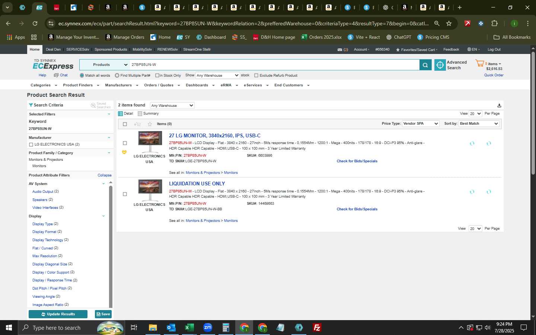This screenshot has width=536, height=335.
Task: Open the Sort by Best Match dropdown
Action: pos(479,124)
